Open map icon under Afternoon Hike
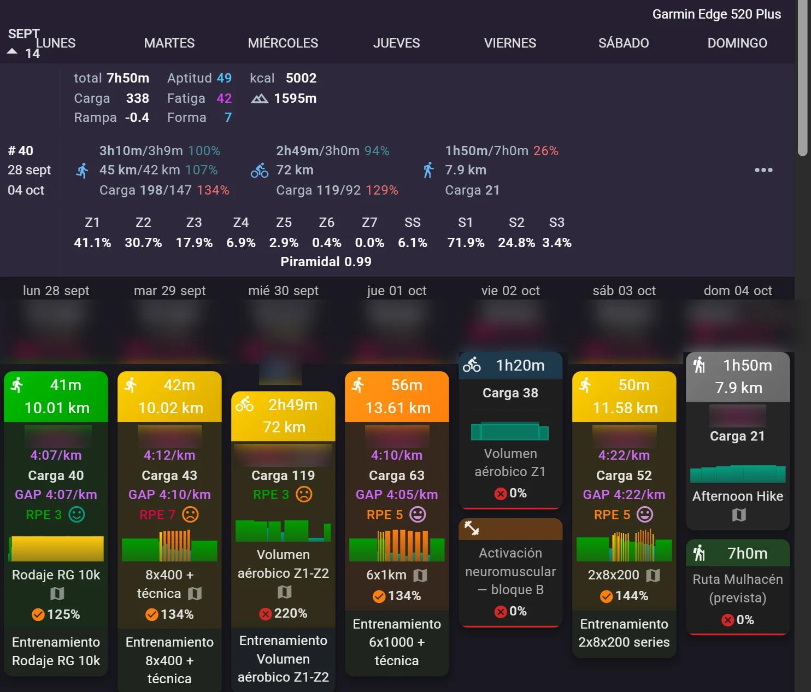 [x=739, y=515]
